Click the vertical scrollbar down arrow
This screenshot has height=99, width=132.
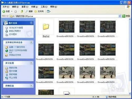[130, 93]
